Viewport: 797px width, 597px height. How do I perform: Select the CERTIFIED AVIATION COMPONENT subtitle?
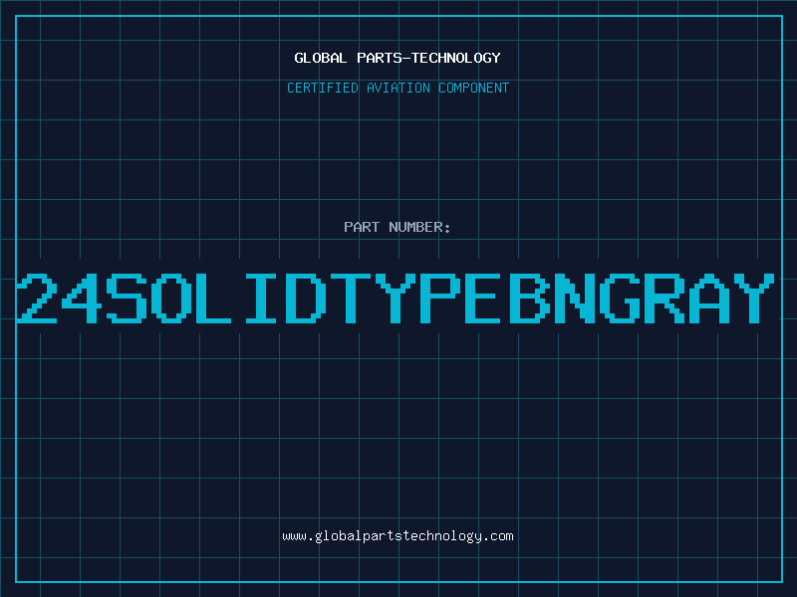(x=398, y=88)
